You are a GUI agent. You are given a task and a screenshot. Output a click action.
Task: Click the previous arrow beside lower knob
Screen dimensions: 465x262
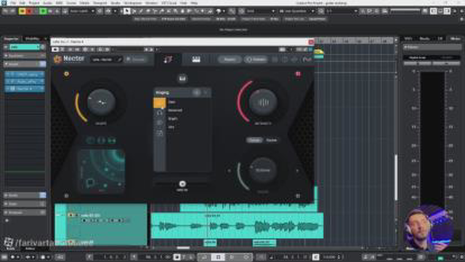pos(229,170)
